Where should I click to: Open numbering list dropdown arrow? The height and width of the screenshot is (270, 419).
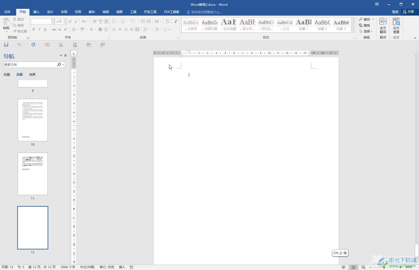click(x=127, y=21)
